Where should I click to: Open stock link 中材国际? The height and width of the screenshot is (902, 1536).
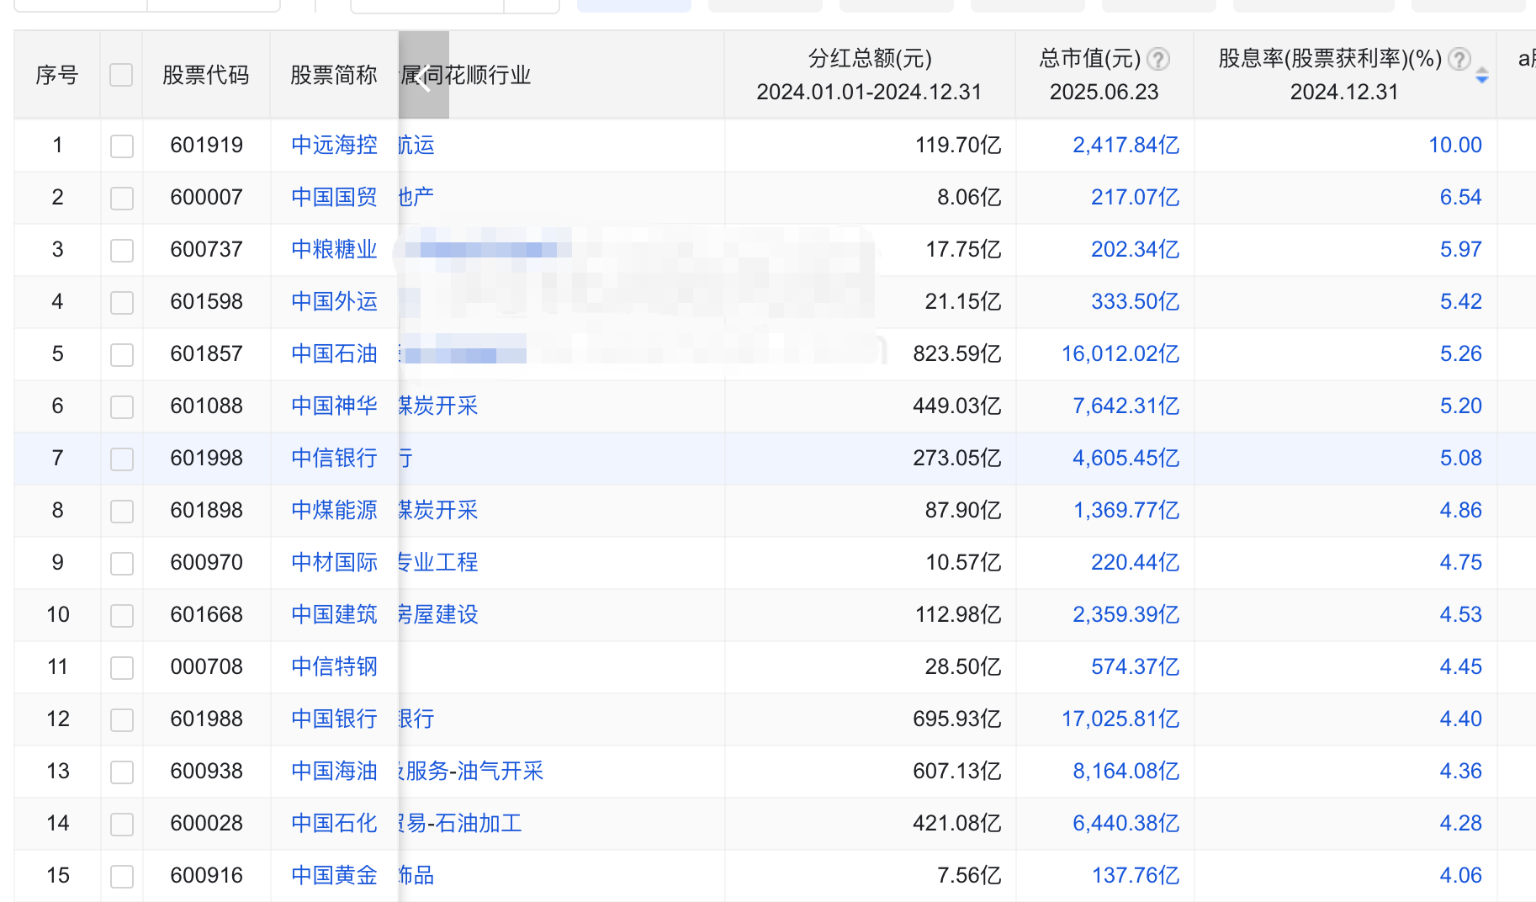[334, 562]
